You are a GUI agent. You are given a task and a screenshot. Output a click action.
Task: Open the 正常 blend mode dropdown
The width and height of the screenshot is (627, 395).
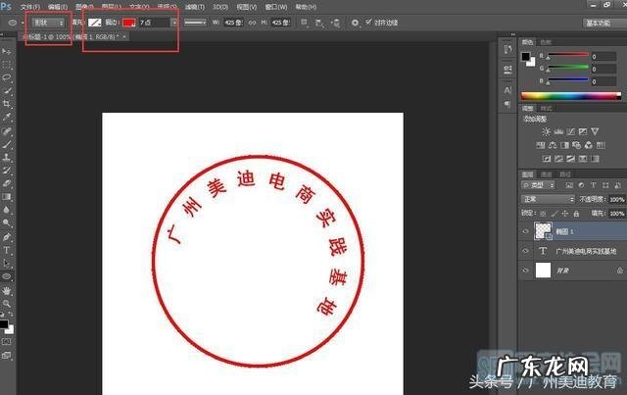click(x=548, y=199)
